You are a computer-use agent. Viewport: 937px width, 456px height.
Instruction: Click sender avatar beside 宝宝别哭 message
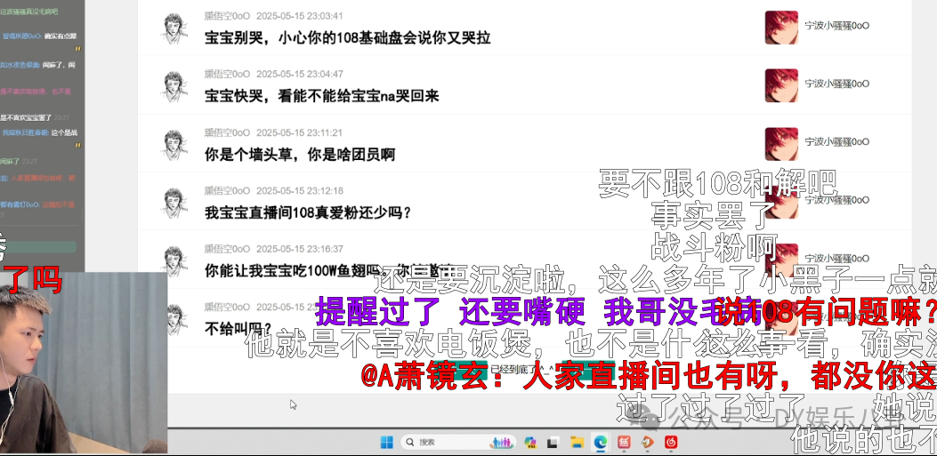174,28
